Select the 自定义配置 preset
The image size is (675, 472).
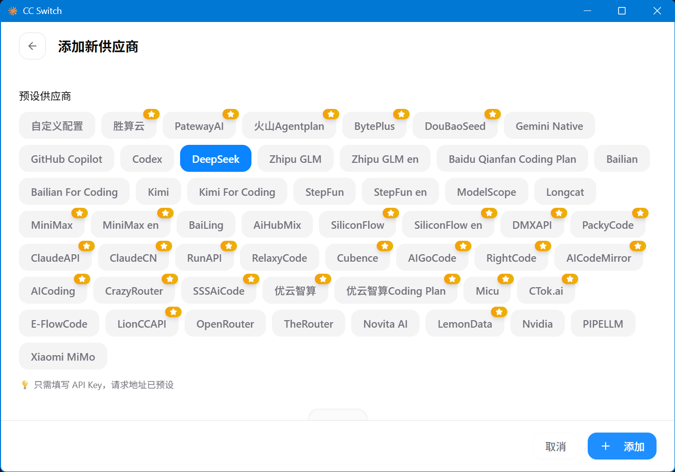(57, 125)
